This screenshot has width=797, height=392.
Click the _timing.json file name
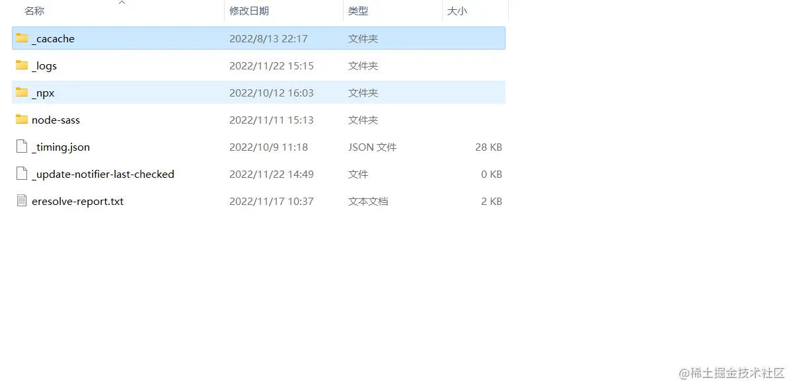coord(61,147)
